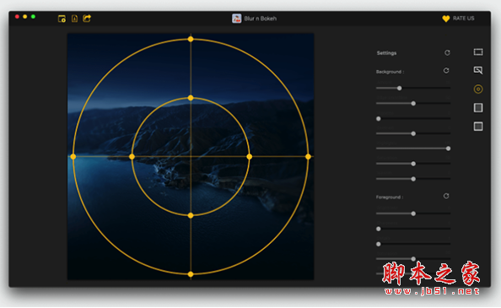Click the Background section label
Image resolution: width=501 pixels, height=308 pixels.
[x=390, y=72]
